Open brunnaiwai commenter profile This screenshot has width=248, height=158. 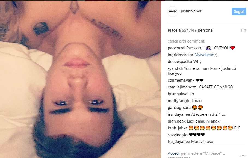click(x=178, y=94)
